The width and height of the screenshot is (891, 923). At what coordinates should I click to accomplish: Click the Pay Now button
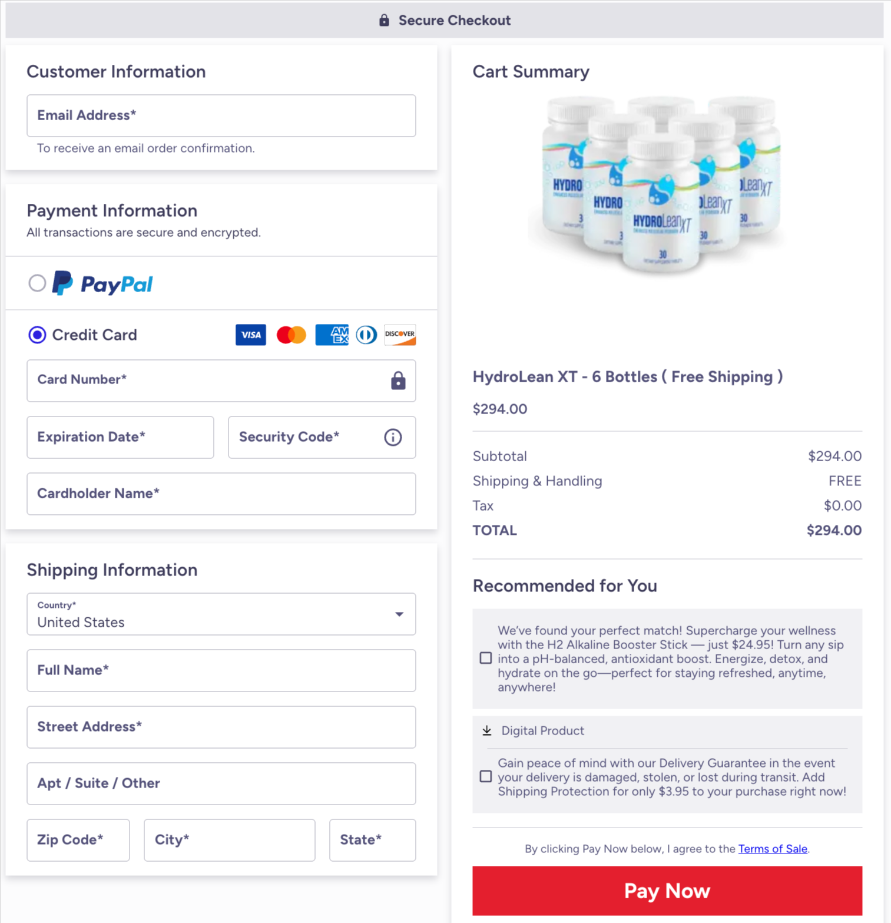coord(667,891)
